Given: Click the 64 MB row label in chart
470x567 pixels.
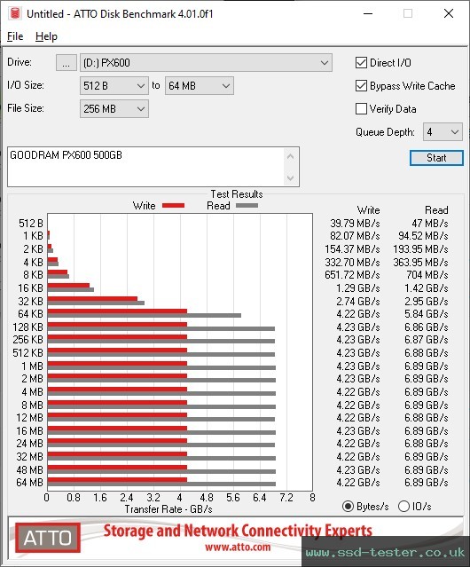Looking at the screenshot, I should pyautogui.click(x=29, y=483).
